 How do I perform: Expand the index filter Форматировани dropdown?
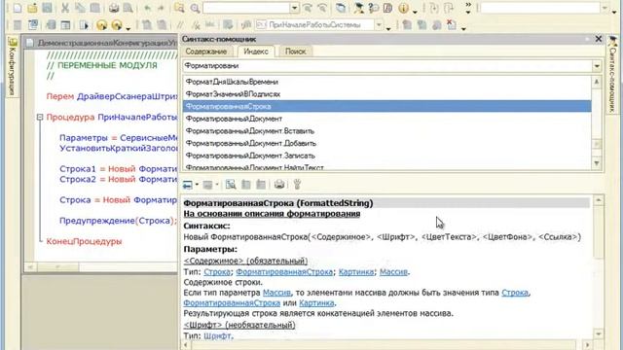click(x=597, y=66)
